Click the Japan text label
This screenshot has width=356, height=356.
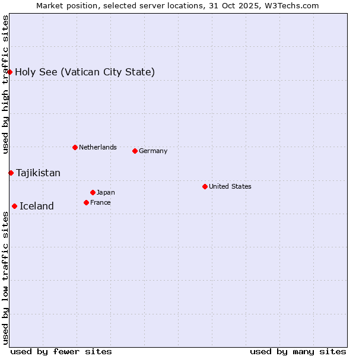coord(106,192)
